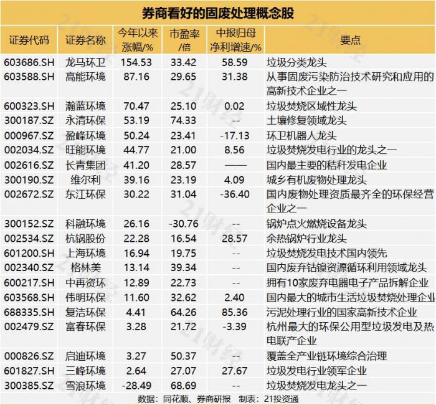436x405 pixels.
Task: Click stock code 600217.SH
Action: [x=29, y=283]
